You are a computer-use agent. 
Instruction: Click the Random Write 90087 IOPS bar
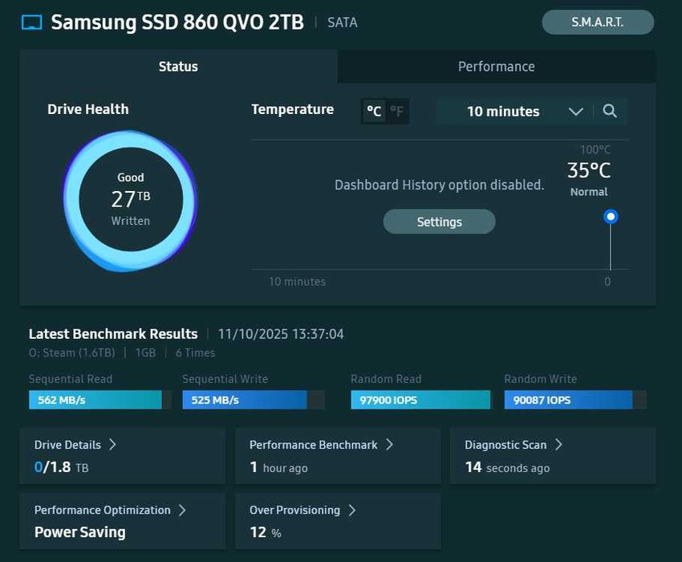(x=575, y=400)
